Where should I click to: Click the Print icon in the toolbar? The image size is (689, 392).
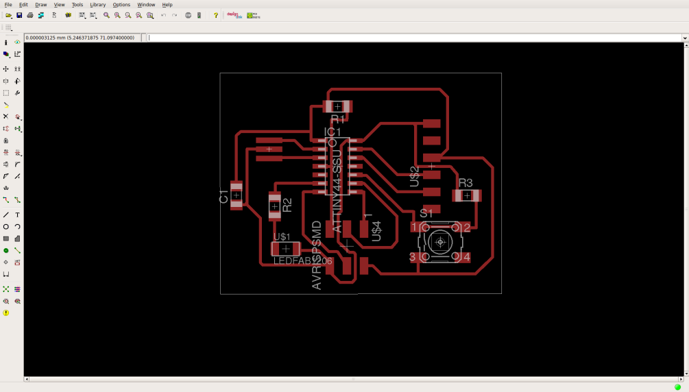(30, 15)
